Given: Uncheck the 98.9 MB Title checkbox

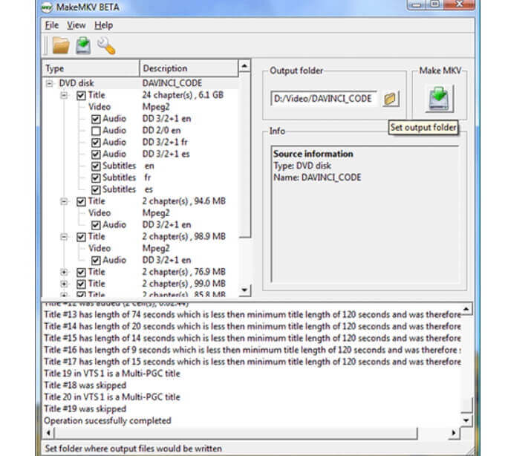Looking at the screenshot, I should (x=81, y=237).
